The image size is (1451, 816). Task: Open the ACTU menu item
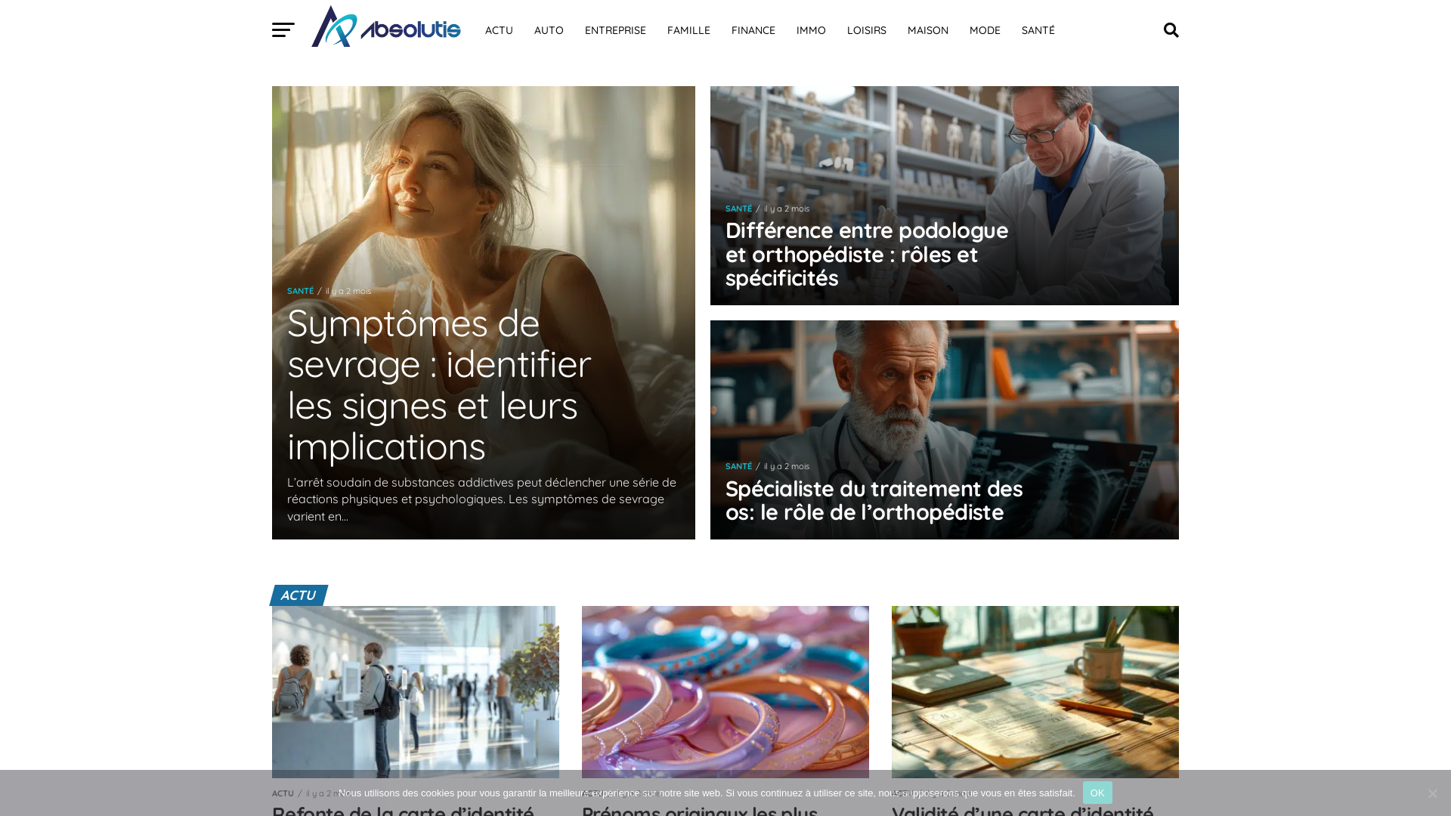coord(499,30)
